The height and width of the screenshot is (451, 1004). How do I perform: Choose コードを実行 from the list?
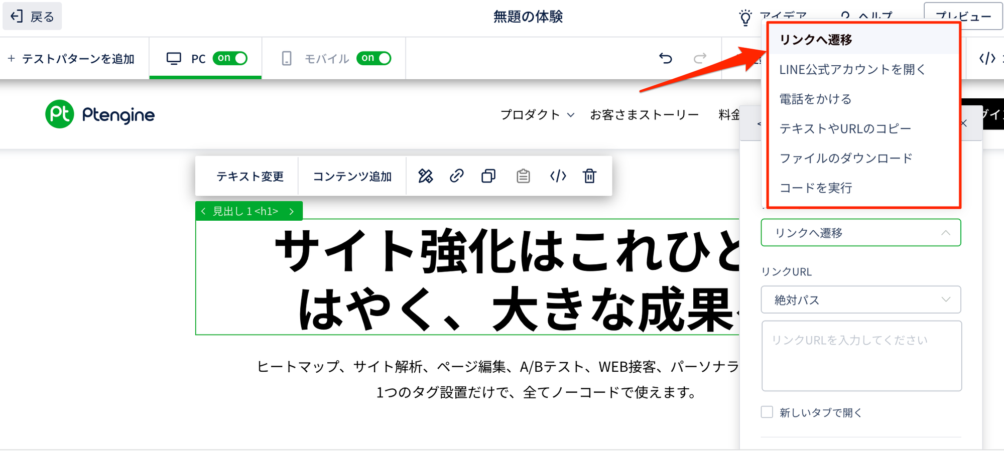pos(816,188)
